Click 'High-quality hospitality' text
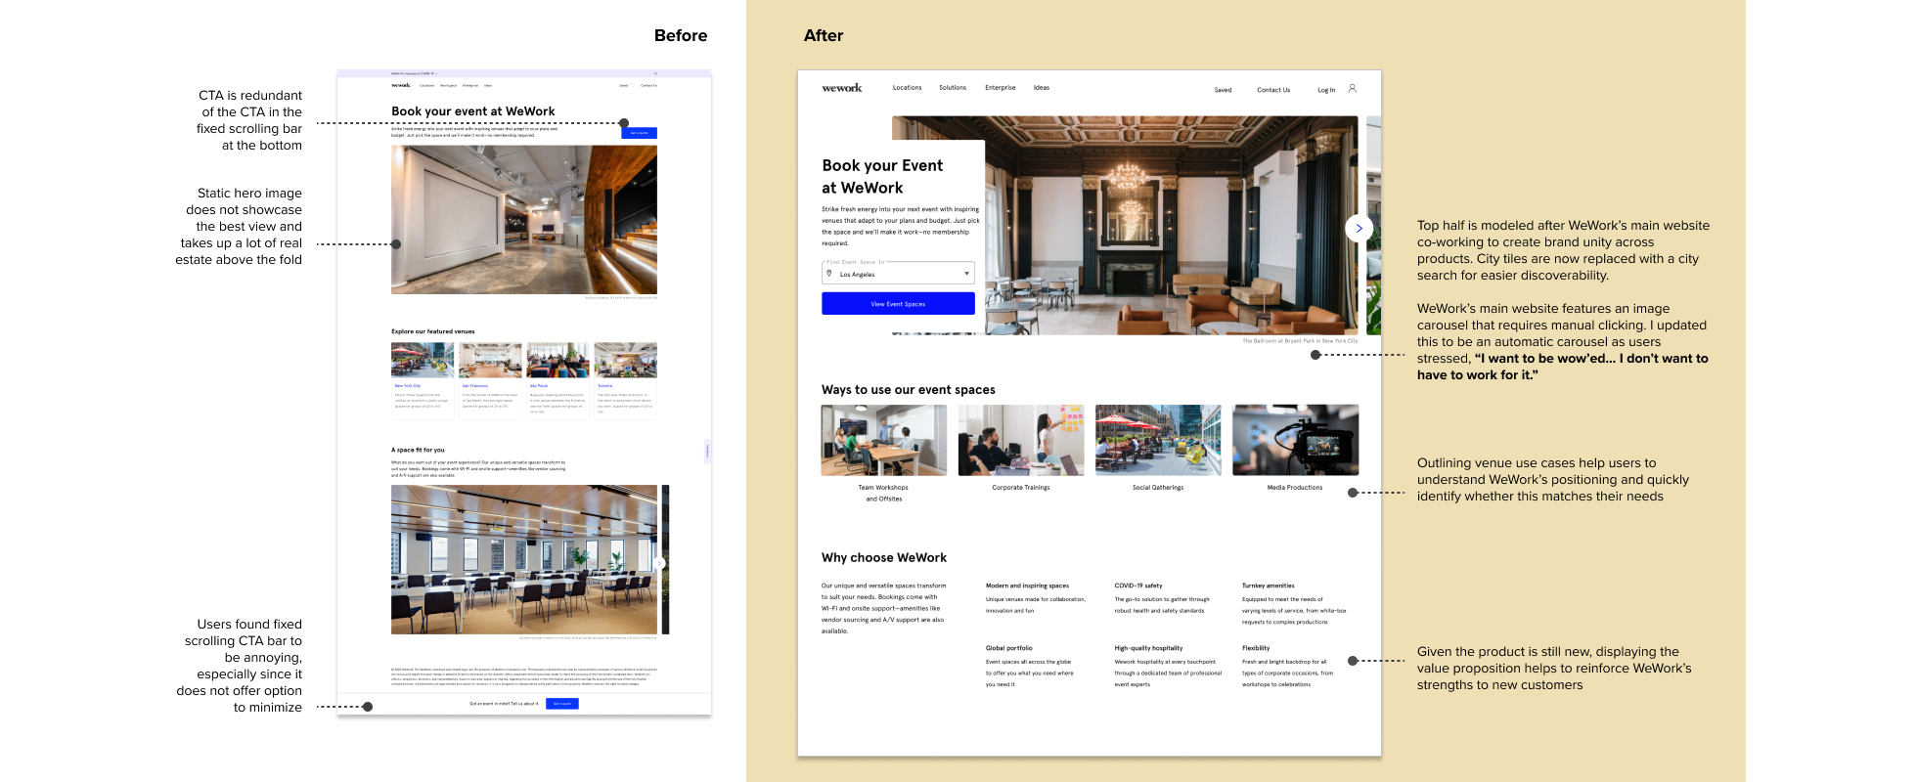This screenshot has width=1917, height=782. tap(1149, 648)
